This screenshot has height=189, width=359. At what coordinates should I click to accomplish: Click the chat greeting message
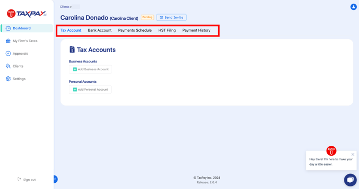331,162
